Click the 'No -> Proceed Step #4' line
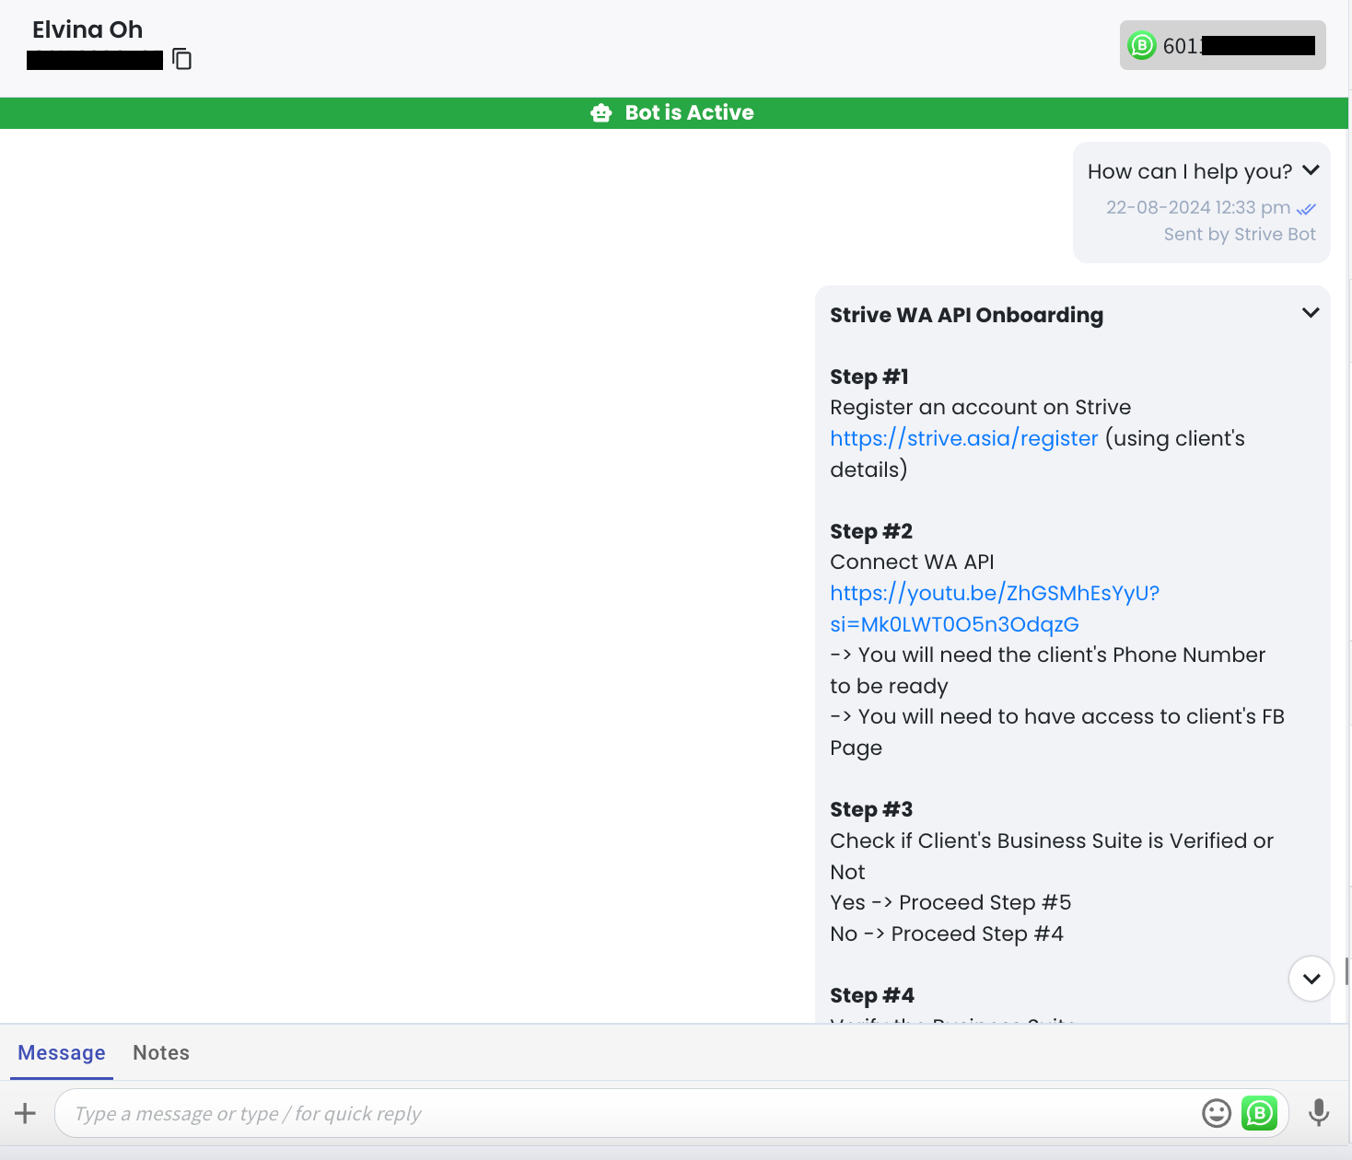The width and height of the screenshot is (1352, 1160). [x=947, y=934]
